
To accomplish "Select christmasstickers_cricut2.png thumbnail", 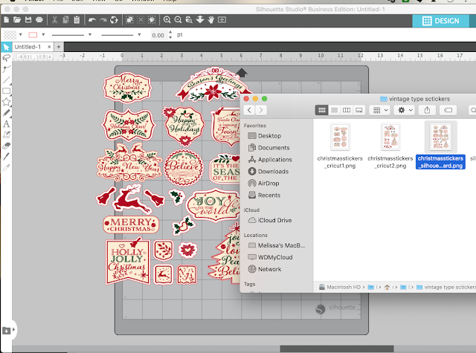I will coord(390,137).
